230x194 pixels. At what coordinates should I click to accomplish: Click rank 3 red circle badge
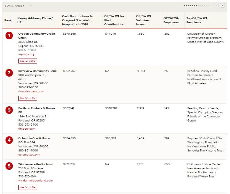[x=9, y=110]
